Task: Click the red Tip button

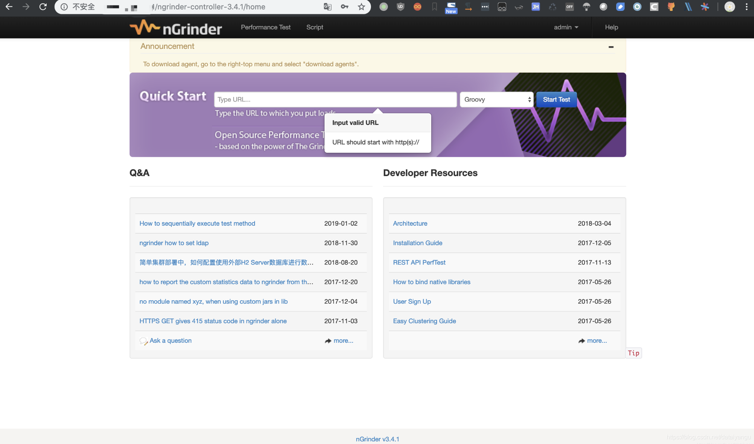Action: tap(633, 353)
